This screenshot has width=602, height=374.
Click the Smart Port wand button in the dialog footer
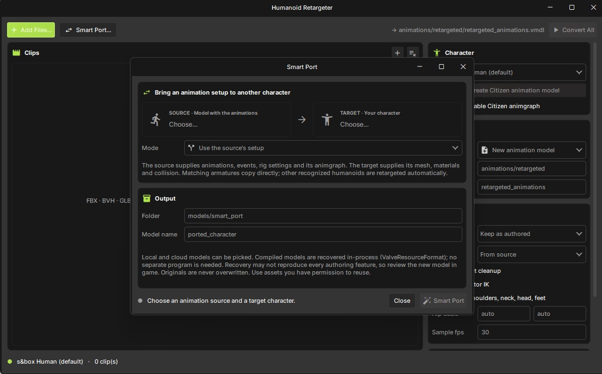point(443,301)
